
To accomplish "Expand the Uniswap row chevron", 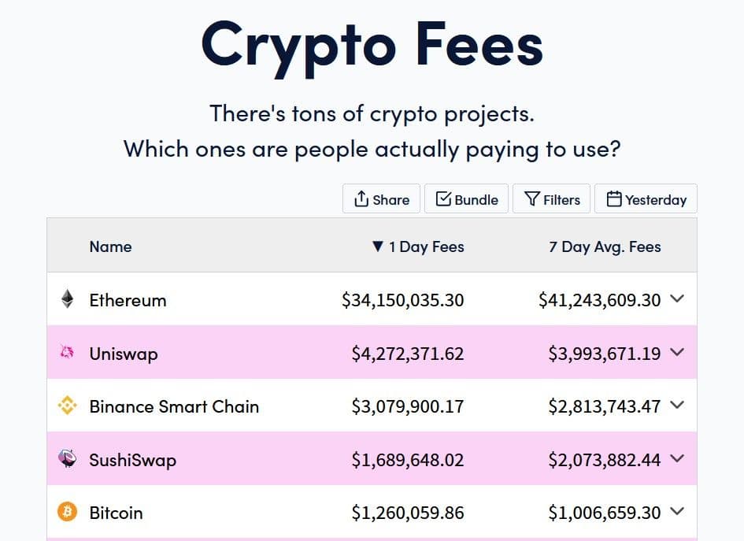I will [x=677, y=353].
